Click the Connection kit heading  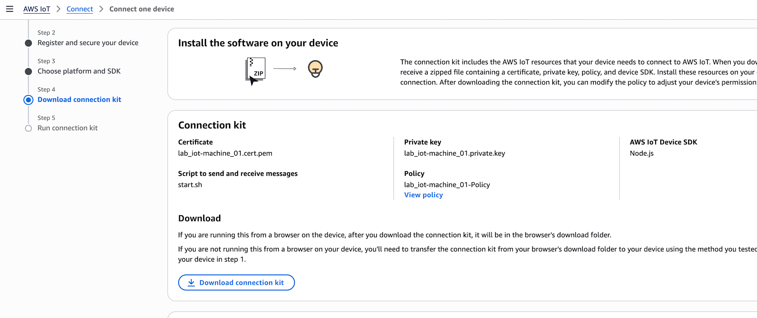[x=212, y=125]
